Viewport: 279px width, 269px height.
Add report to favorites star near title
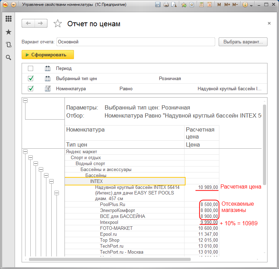[x=58, y=23]
